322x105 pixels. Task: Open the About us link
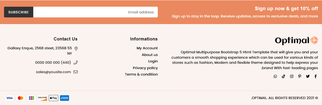click(x=150, y=55)
